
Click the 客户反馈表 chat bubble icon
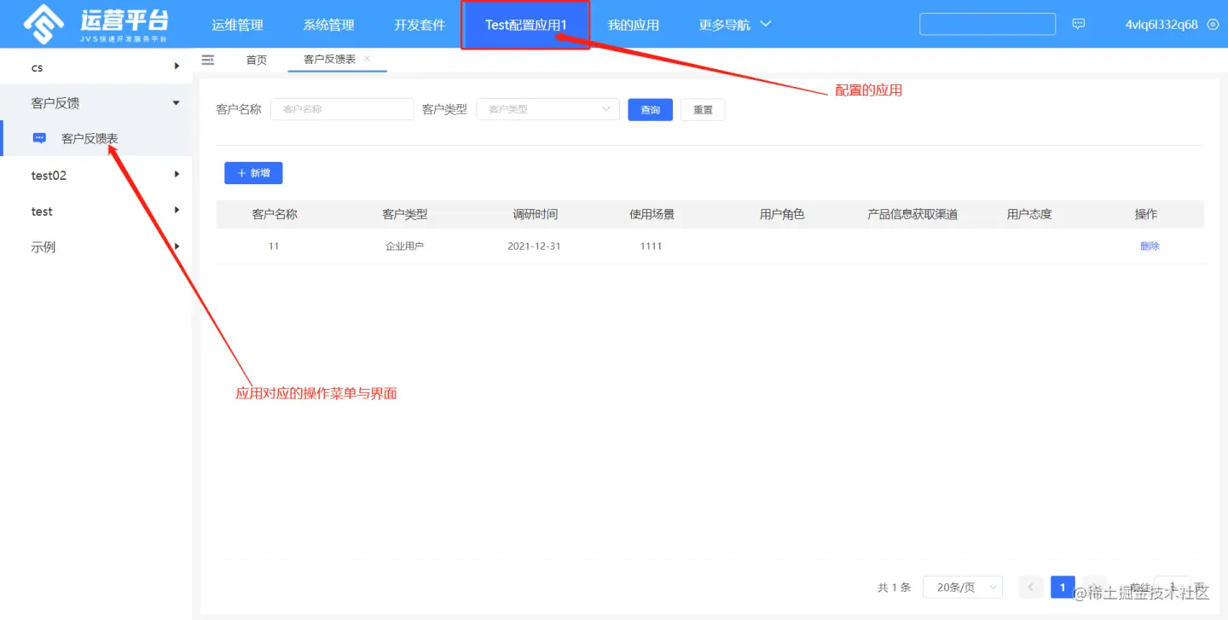click(39, 138)
